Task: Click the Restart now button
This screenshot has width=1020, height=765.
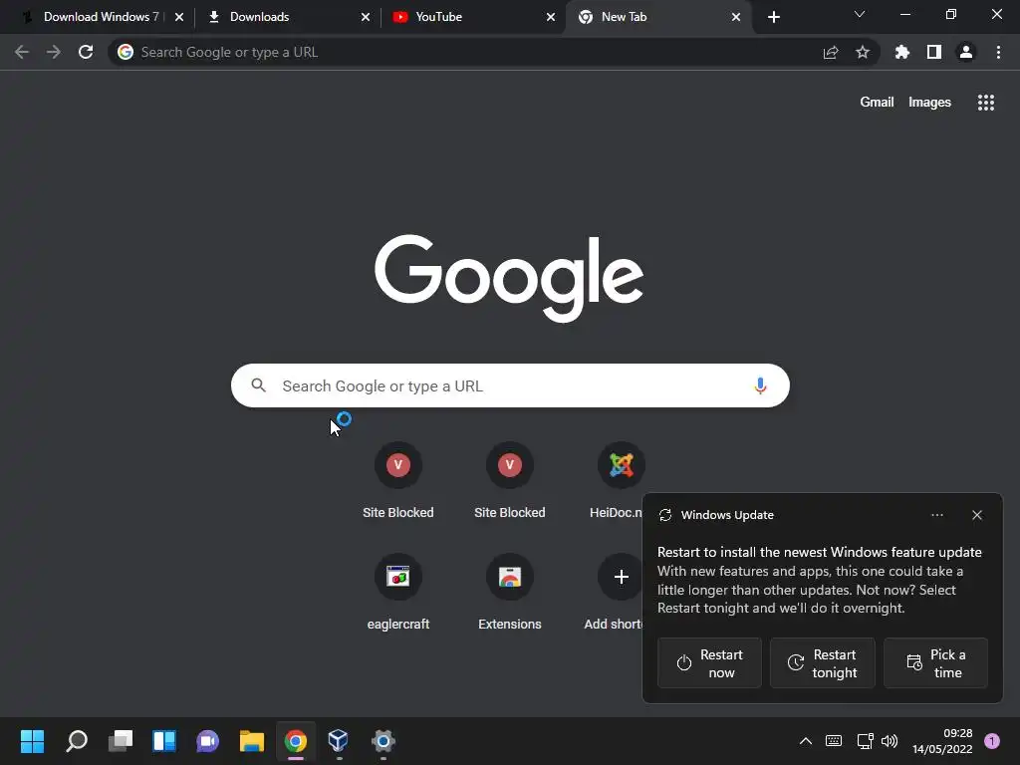Action: click(x=709, y=662)
